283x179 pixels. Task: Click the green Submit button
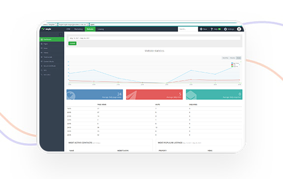(x=72, y=43)
